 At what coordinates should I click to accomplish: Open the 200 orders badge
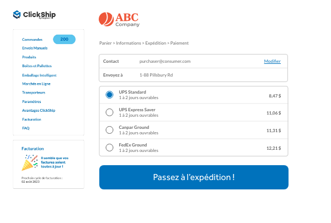click(64, 39)
